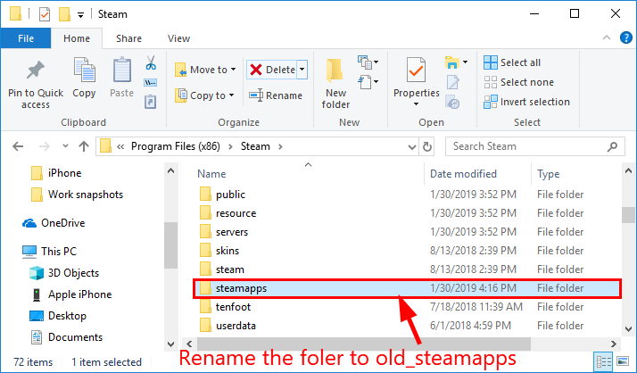Switch to the Share tab
Image resolution: width=637 pixels, height=373 pixels.
(x=128, y=38)
